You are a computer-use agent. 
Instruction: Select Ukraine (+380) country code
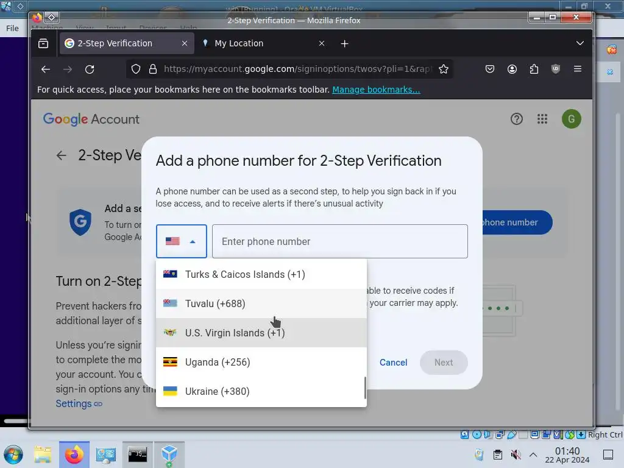coord(261,391)
